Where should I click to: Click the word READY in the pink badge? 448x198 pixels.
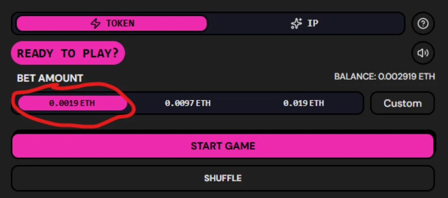coord(36,53)
